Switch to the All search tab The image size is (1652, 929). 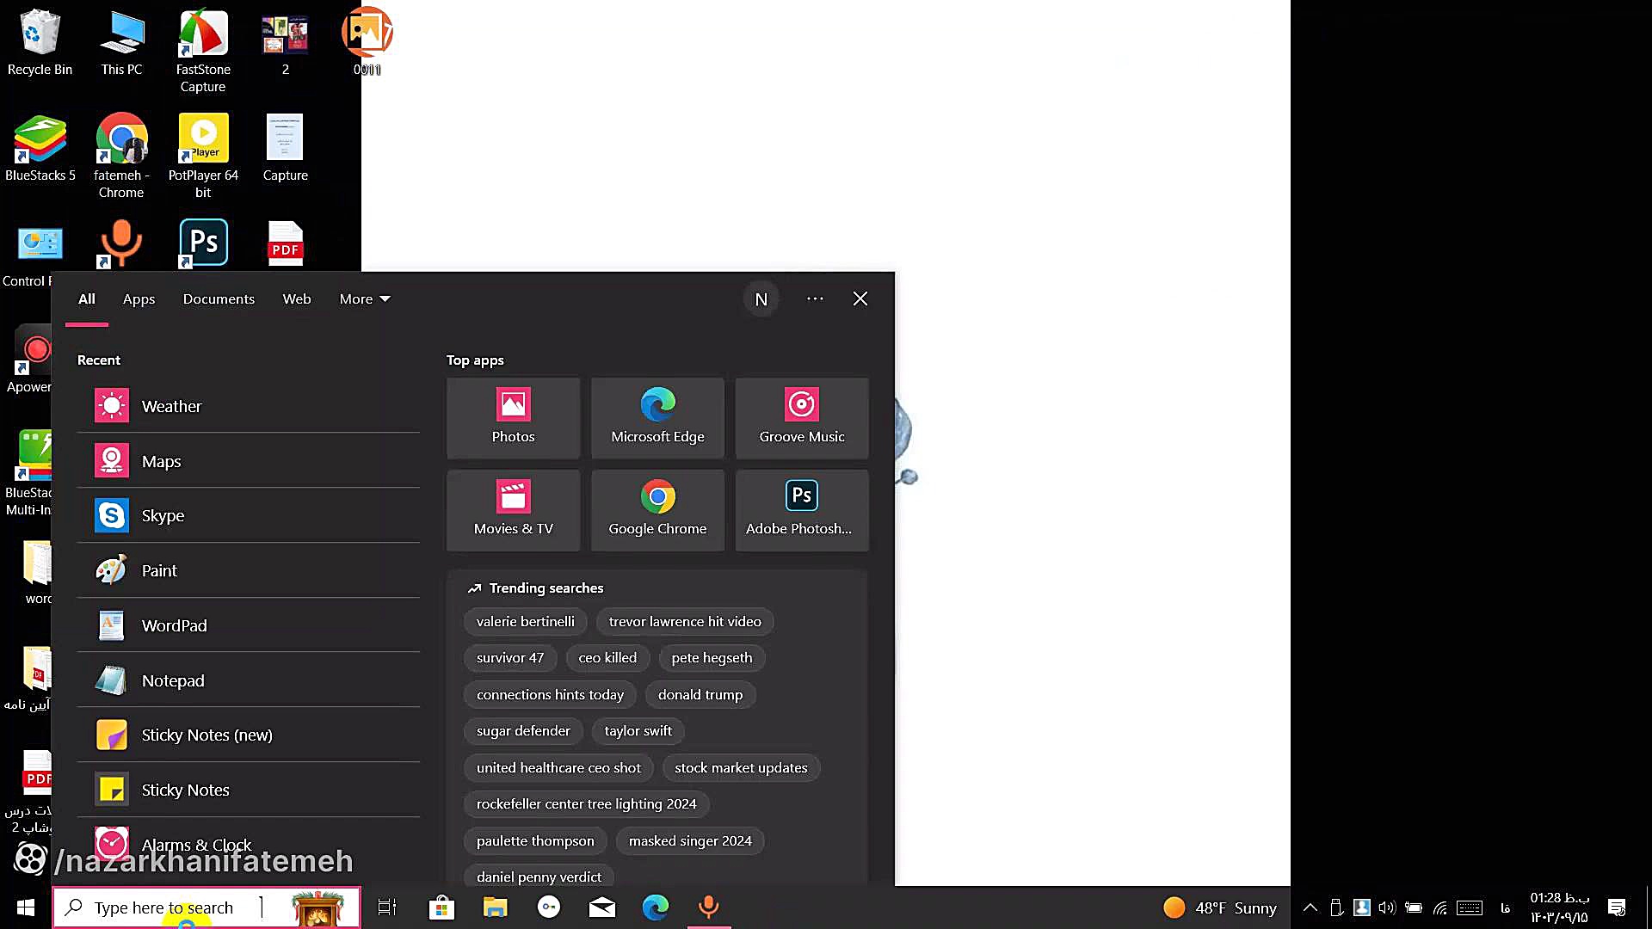(x=87, y=298)
